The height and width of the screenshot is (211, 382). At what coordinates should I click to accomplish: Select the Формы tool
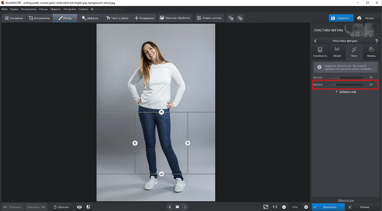pyautogui.click(x=371, y=52)
